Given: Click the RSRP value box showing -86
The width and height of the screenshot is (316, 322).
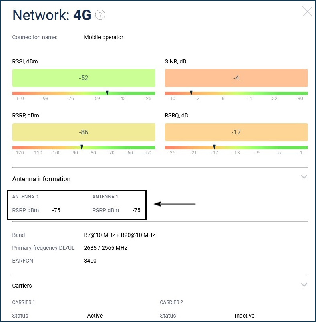Looking at the screenshot, I should click(x=84, y=132).
